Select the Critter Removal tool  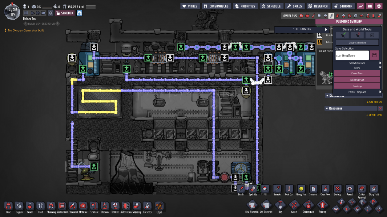coord(362,189)
